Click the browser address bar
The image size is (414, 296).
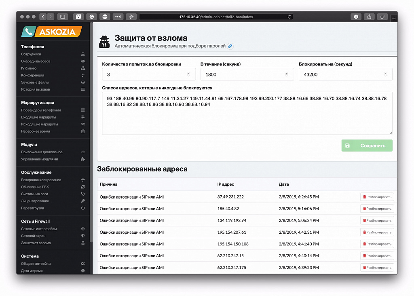(216, 17)
